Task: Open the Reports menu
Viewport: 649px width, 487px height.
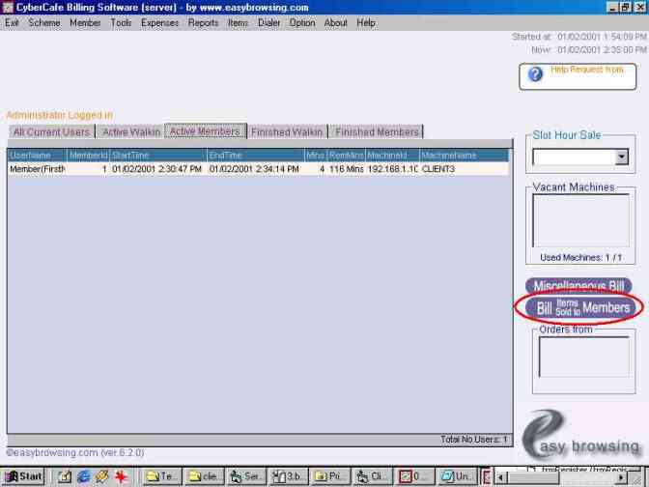Action: pos(203,22)
